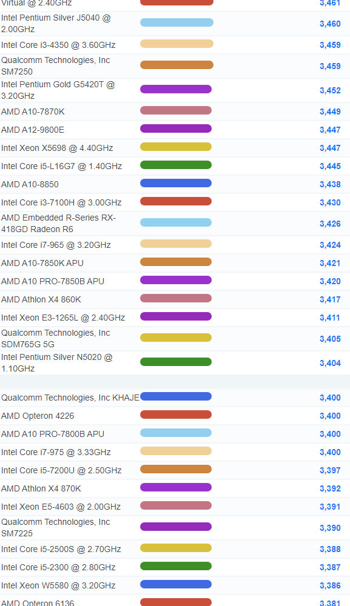The height and width of the screenshot is (606, 350).
Task: Open Intel Pentium Silver J5040 @ 2.00GHz entry
Action: tap(56, 24)
